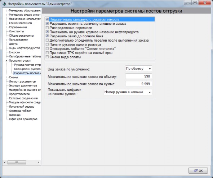Collapse the 'Посты отгрузки' tree node
213x178 pixels.
click(6, 61)
